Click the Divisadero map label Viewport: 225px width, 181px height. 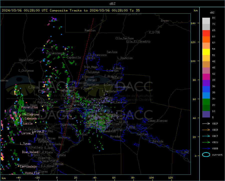pos(122,87)
